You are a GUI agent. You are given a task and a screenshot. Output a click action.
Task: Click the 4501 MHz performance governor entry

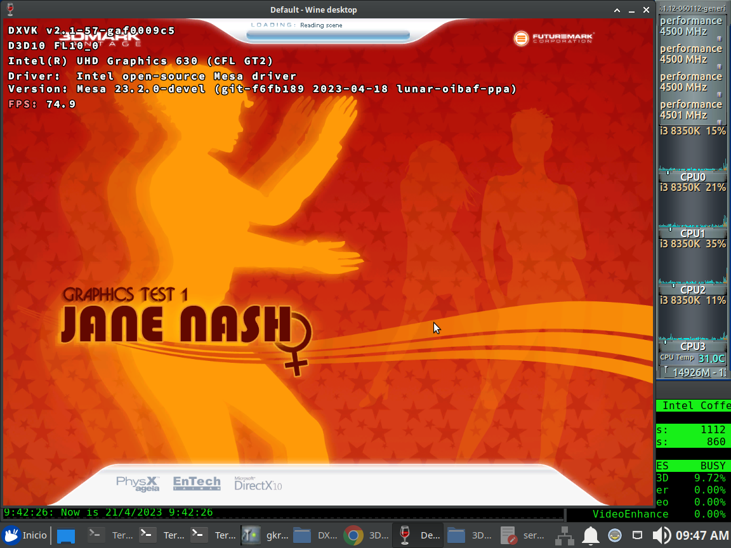(x=693, y=110)
